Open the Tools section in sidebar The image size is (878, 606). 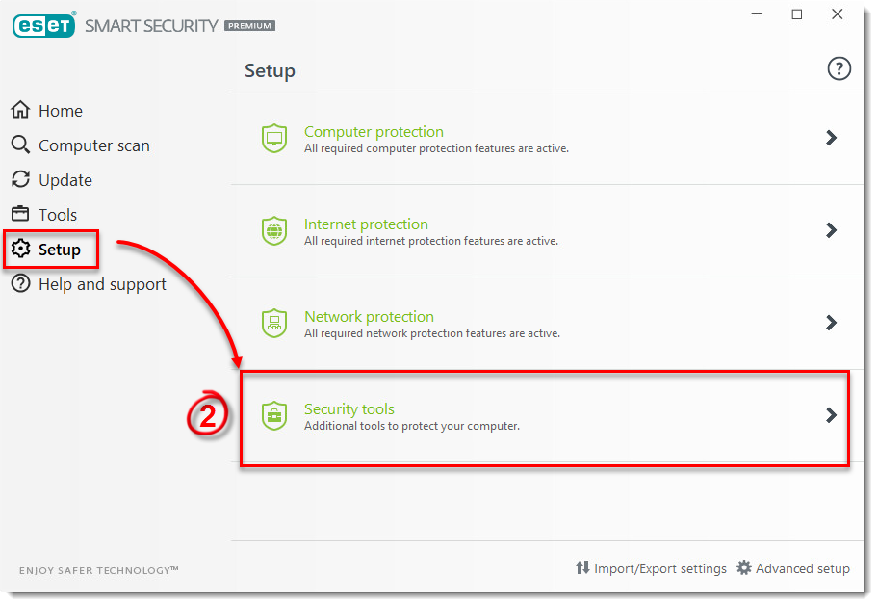pyautogui.click(x=57, y=215)
